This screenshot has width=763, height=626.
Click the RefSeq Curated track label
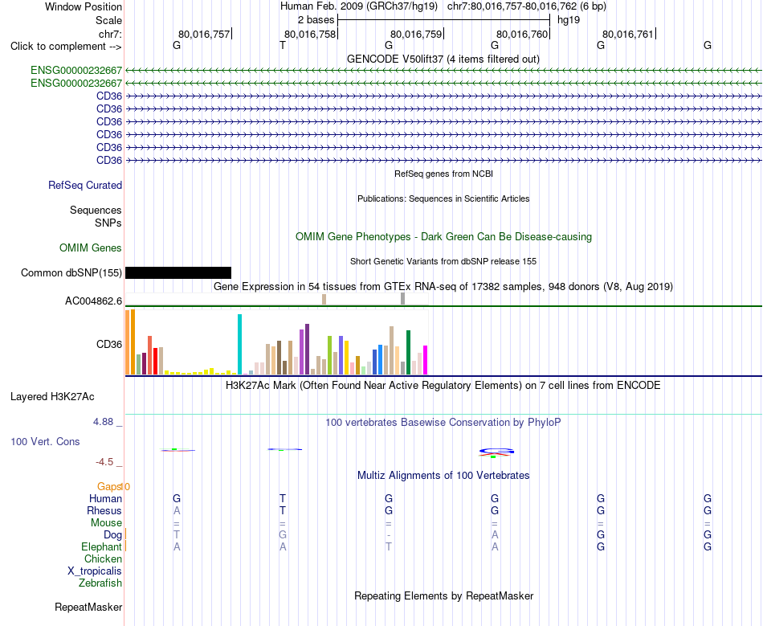pos(85,185)
